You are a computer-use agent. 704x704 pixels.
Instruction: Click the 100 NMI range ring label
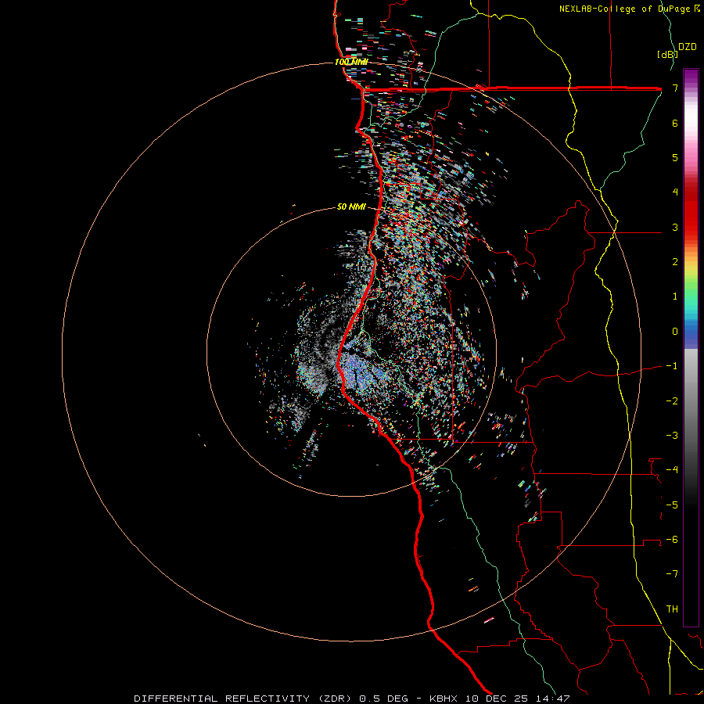click(351, 62)
